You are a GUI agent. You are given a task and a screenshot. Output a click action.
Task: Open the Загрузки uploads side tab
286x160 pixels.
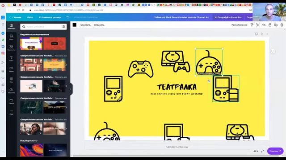point(11,91)
